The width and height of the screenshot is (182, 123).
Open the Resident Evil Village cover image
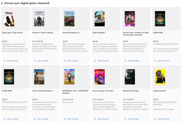click(x=130, y=77)
